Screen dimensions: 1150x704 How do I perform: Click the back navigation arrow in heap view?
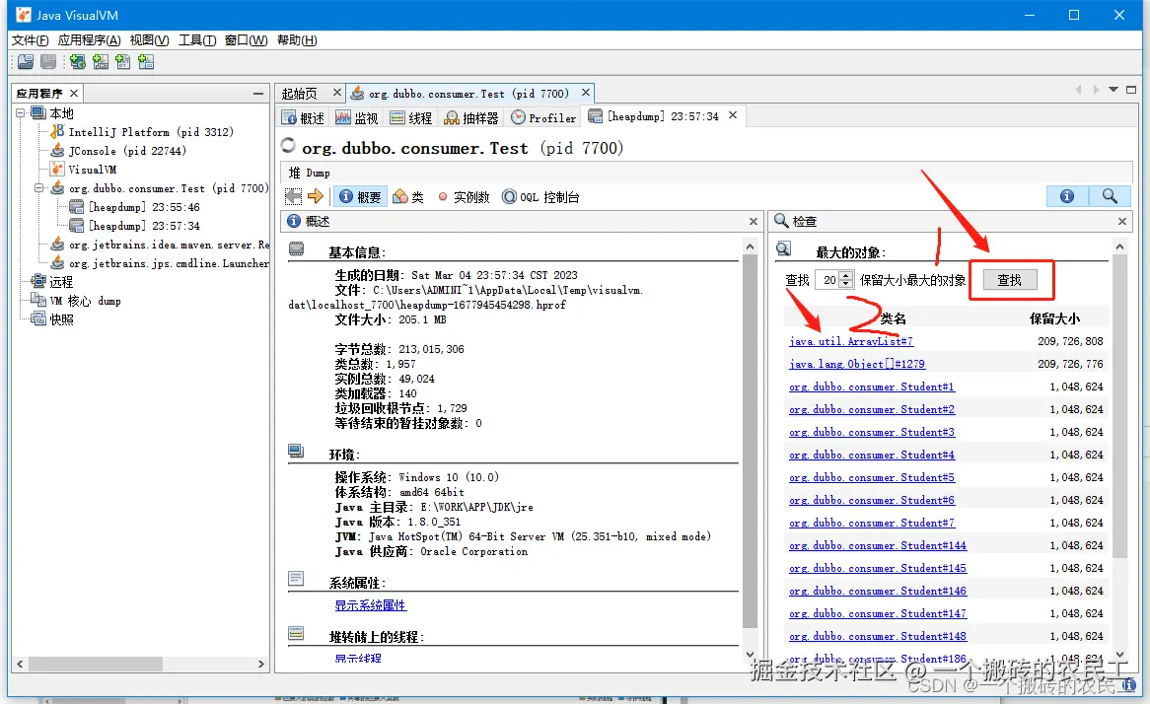pyautogui.click(x=292, y=196)
